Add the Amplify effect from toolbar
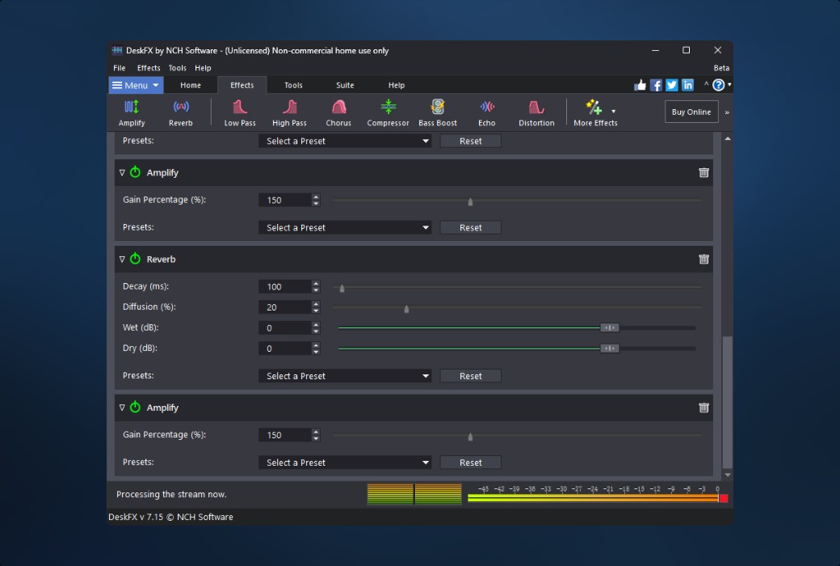Screen dimensions: 840x566 [x=132, y=112]
